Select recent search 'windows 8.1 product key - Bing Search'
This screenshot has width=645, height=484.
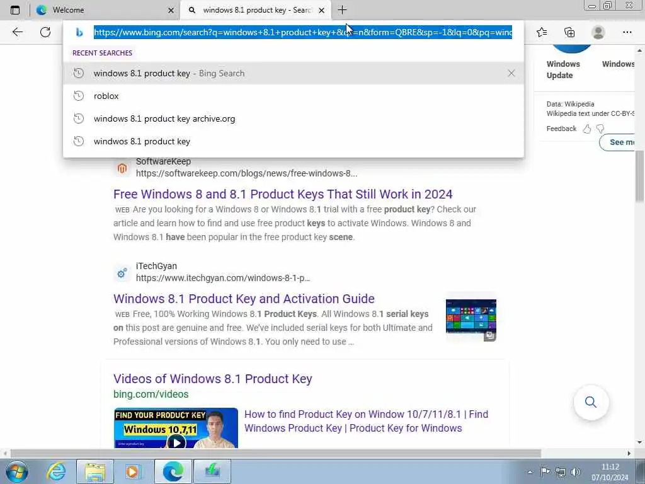click(x=294, y=73)
